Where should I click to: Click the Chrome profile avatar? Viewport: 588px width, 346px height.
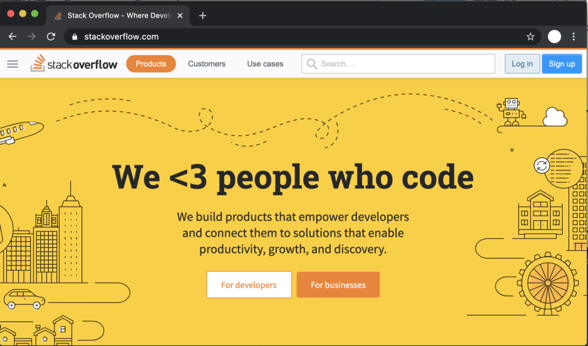554,36
